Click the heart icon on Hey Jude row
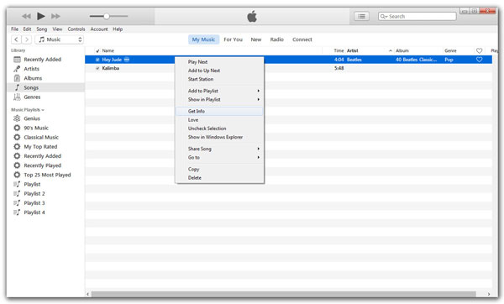 click(479, 60)
